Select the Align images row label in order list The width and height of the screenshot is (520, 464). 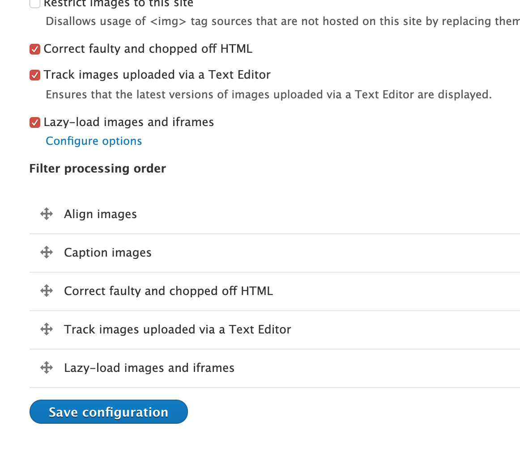[100, 214]
